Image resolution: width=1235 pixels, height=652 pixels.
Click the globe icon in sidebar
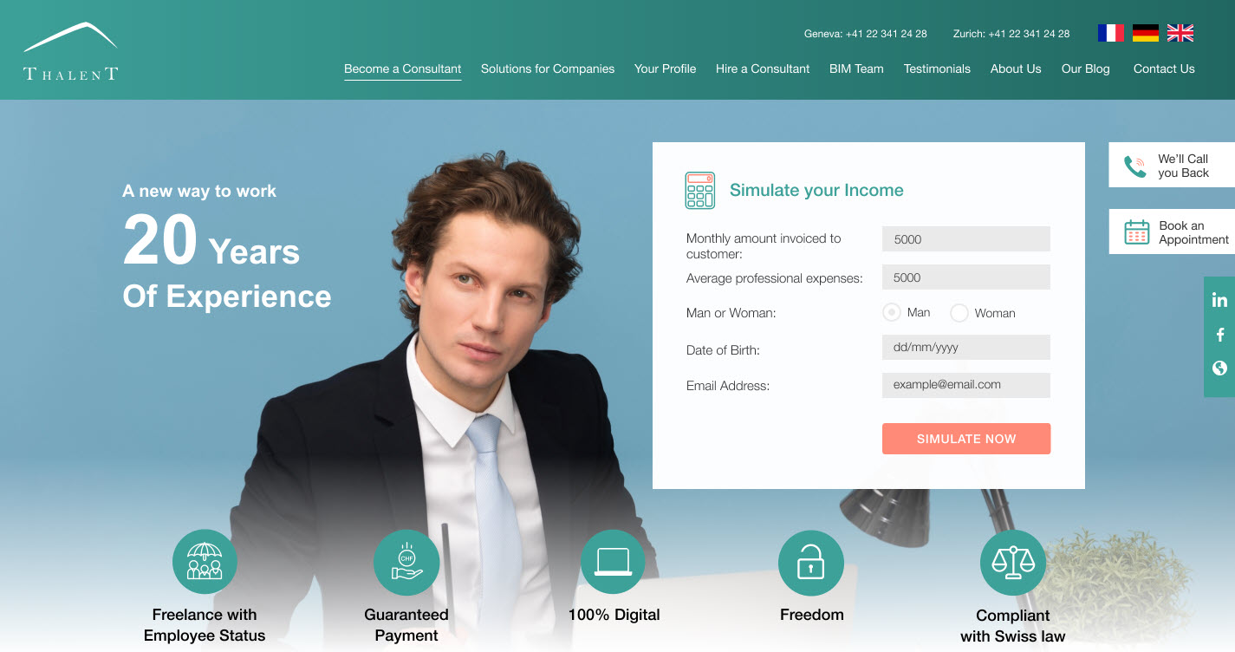point(1219,368)
